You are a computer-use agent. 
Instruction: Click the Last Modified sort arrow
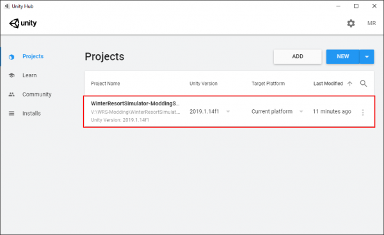point(349,84)
